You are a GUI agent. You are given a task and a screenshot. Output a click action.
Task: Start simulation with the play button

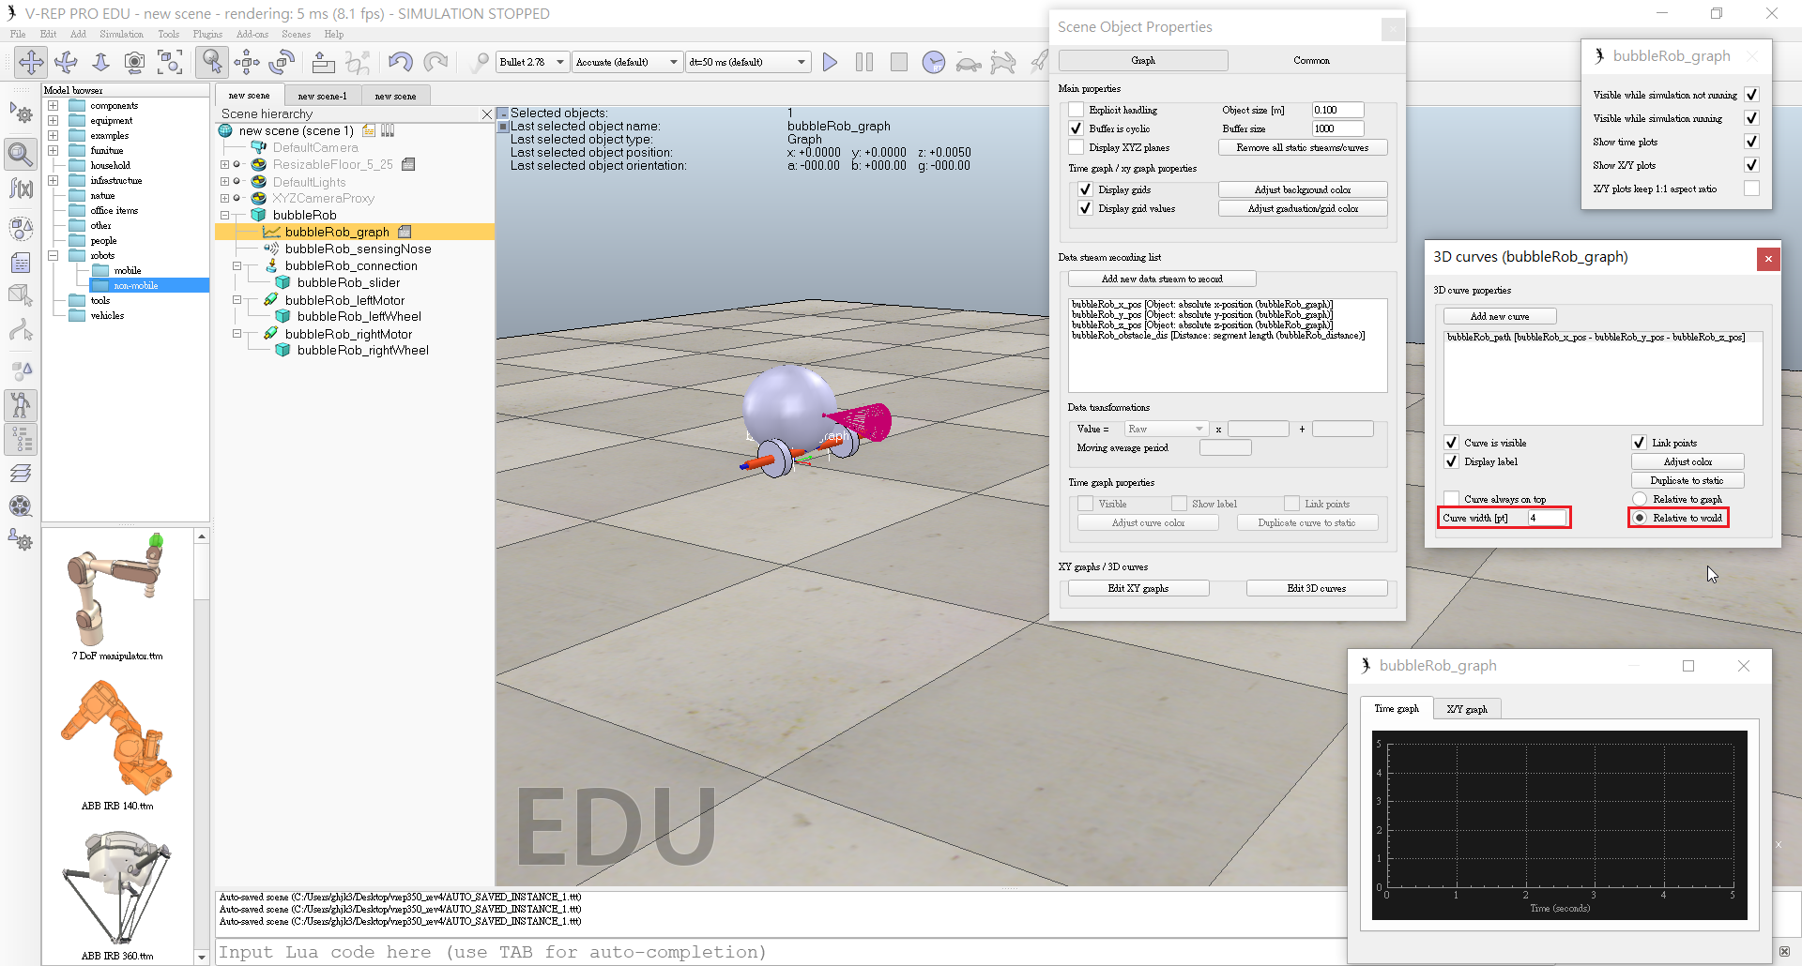pos(830,62)
